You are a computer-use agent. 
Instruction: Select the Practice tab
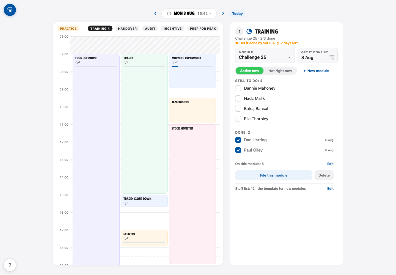pyautogui.click(x=68, y=29)
